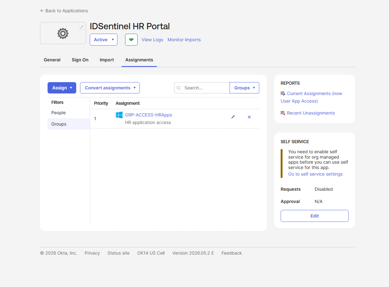
Task: Select the Assignments tab
Action: pyautogui.click(x=139, y=60)
